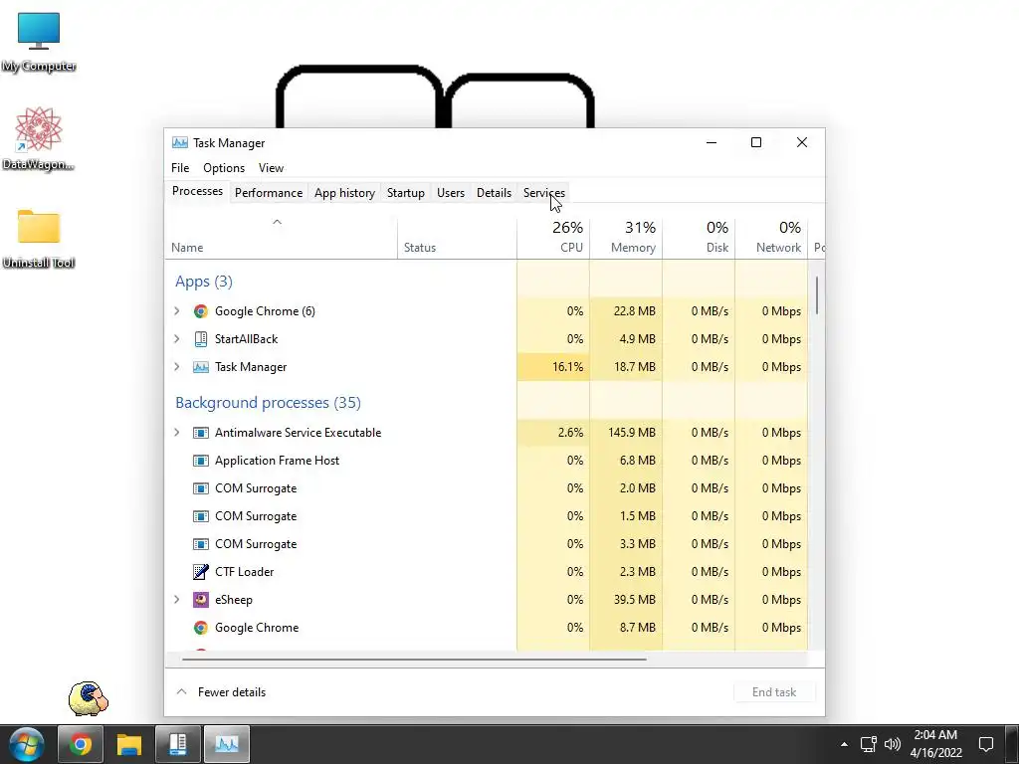The width and height of the screenshot is (1019, 764).
Task: Open Chrome from the taskbar
Action: pos(81,744)
